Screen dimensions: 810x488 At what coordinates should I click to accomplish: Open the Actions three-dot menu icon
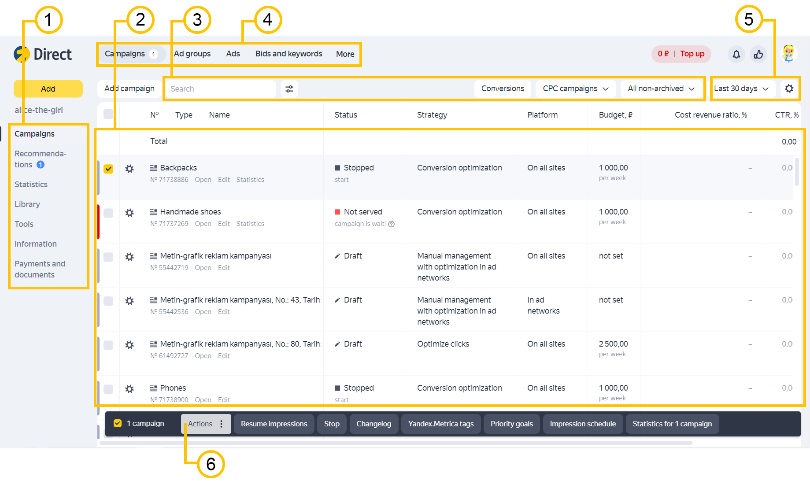coord(222,424)
